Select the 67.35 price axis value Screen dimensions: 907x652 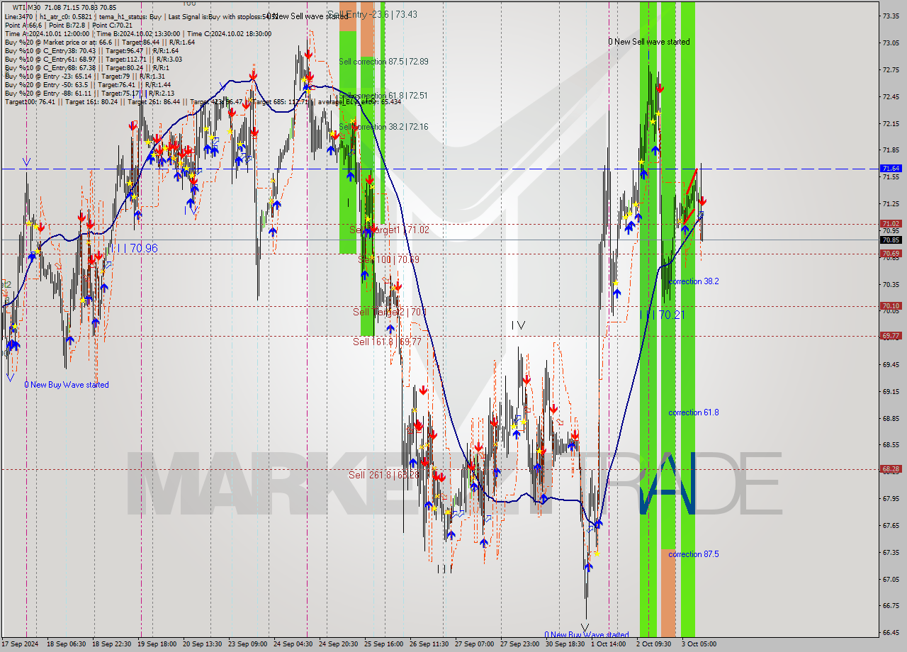(892, 552)
